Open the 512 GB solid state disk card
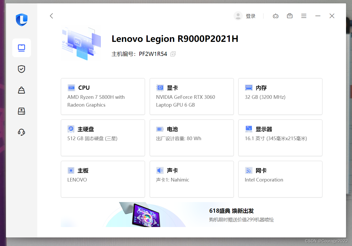Image resolution: width=352 pixels, height=246 pixels. click(x=103, y=138)
